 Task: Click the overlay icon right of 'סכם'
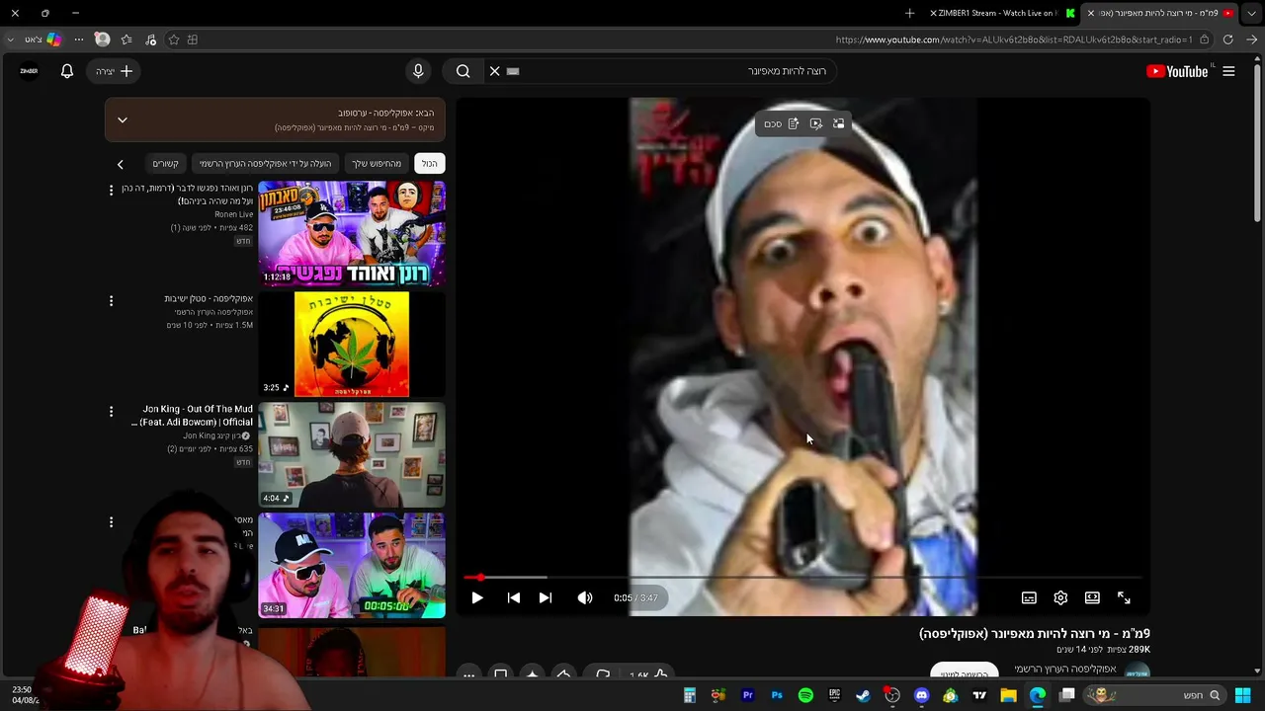coord(794,123)
